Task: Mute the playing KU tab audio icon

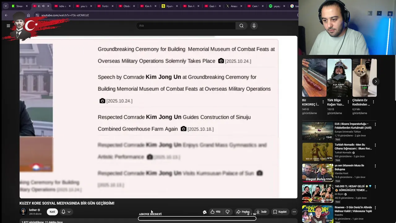Action: click(43, 6)
